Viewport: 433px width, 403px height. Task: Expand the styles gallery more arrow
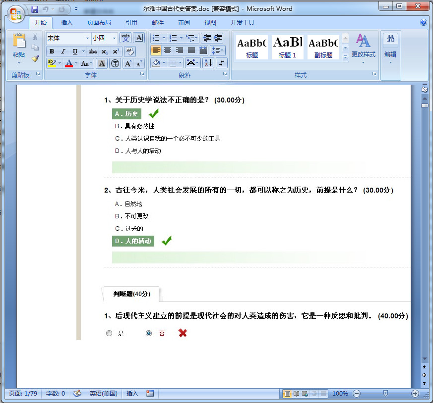click(345, 57)
